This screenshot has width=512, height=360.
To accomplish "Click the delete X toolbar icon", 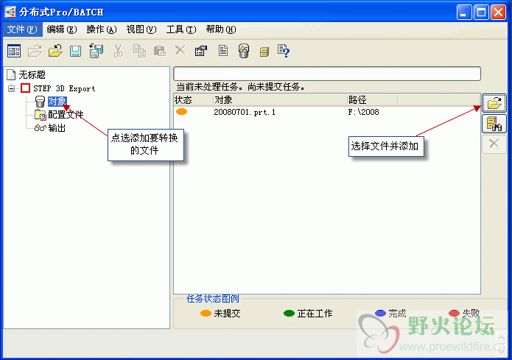I will click(180, 50).
